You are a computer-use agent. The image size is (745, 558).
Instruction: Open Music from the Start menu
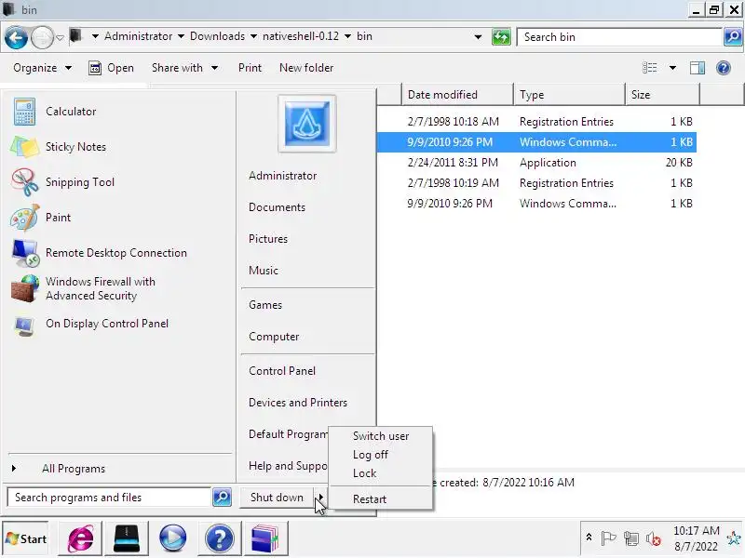pos(264,271)
